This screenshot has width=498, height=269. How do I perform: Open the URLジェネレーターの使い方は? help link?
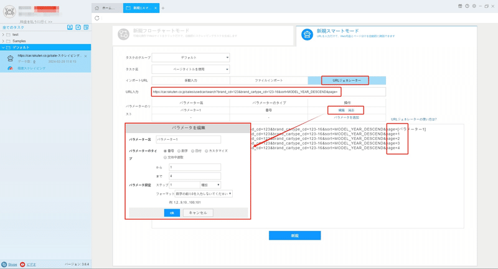413,119
